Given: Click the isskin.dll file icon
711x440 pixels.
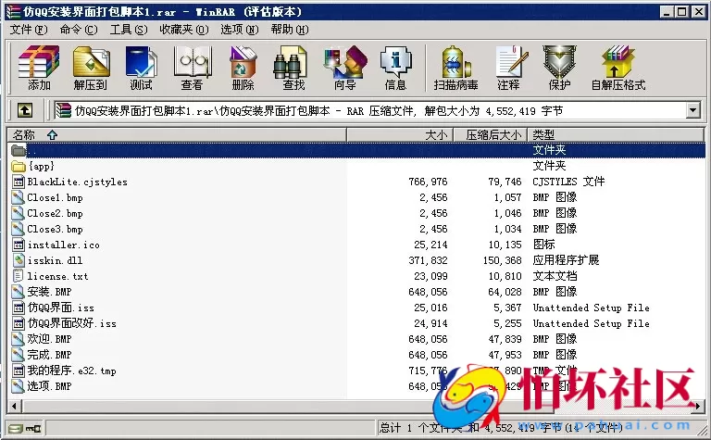Looking at the screenshot, I should coord(19,260).
